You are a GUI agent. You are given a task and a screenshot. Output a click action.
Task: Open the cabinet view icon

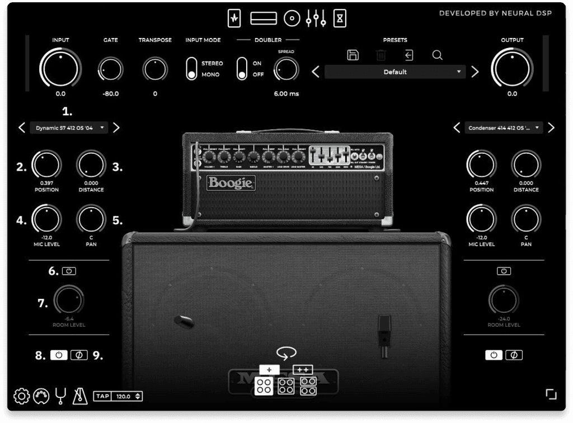click(292, 18)
